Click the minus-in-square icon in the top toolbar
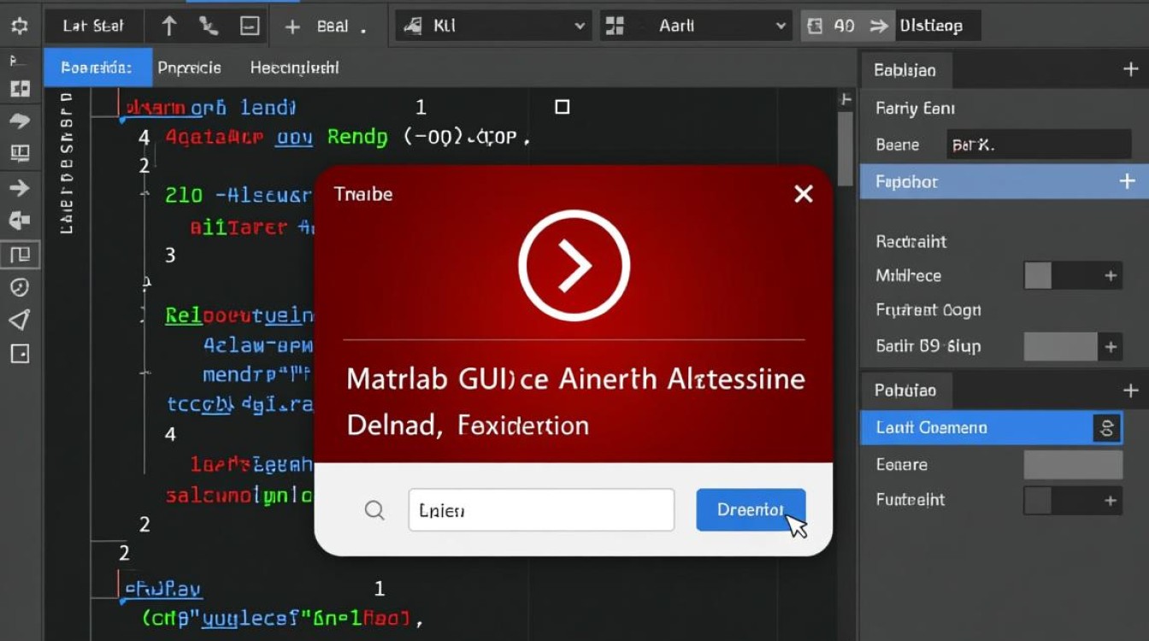Image resolution: width=1149 pixels, height=641 pixels. click(x=249, y=26)
